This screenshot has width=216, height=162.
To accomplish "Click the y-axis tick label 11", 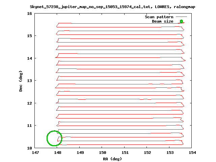I will tap(29, 126).
